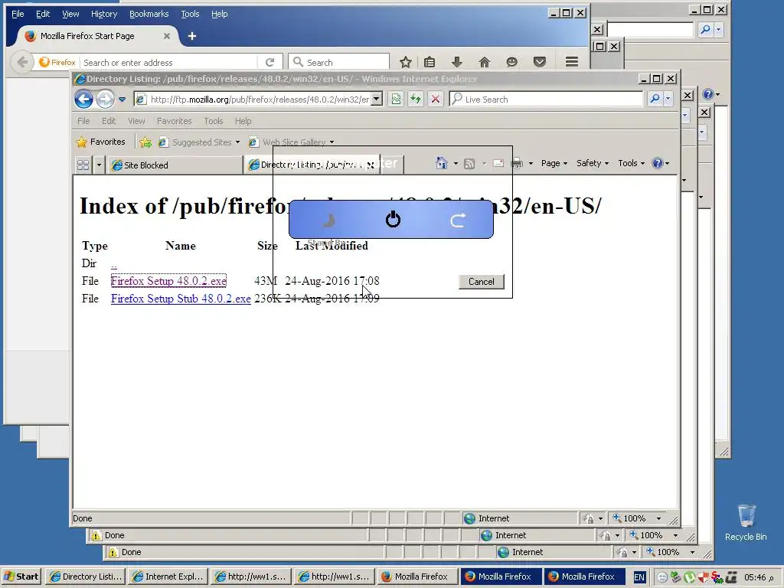Open Firefox Setup 48.0.2.exe link
784x588 pixels.
pos(168,281)
